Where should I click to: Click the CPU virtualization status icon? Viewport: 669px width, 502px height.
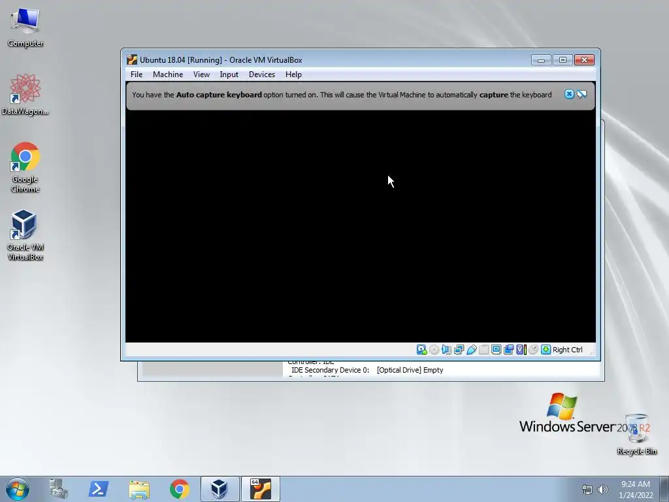[521, 350]
